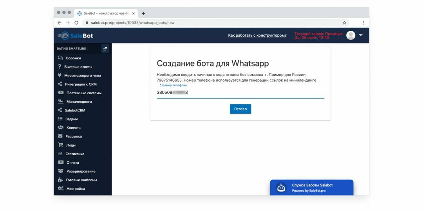
Task: Click the gears icon for Настройки
Action: (61, 188)
